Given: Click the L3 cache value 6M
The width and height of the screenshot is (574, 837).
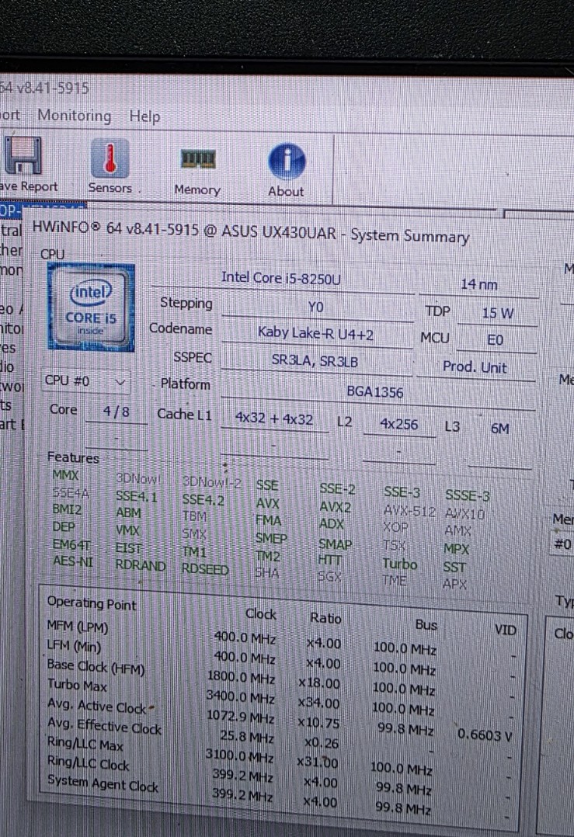Looking at the screenshot, I should tap(499, 429).
